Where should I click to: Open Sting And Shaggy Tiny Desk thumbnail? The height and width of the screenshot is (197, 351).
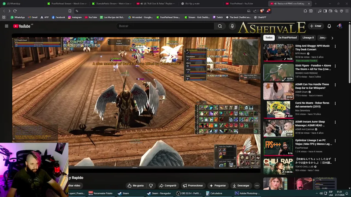click(x=278, y=53)
